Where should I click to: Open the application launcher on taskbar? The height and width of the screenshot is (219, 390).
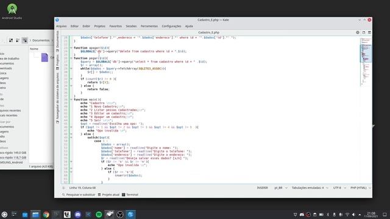(x=4, y=215)
